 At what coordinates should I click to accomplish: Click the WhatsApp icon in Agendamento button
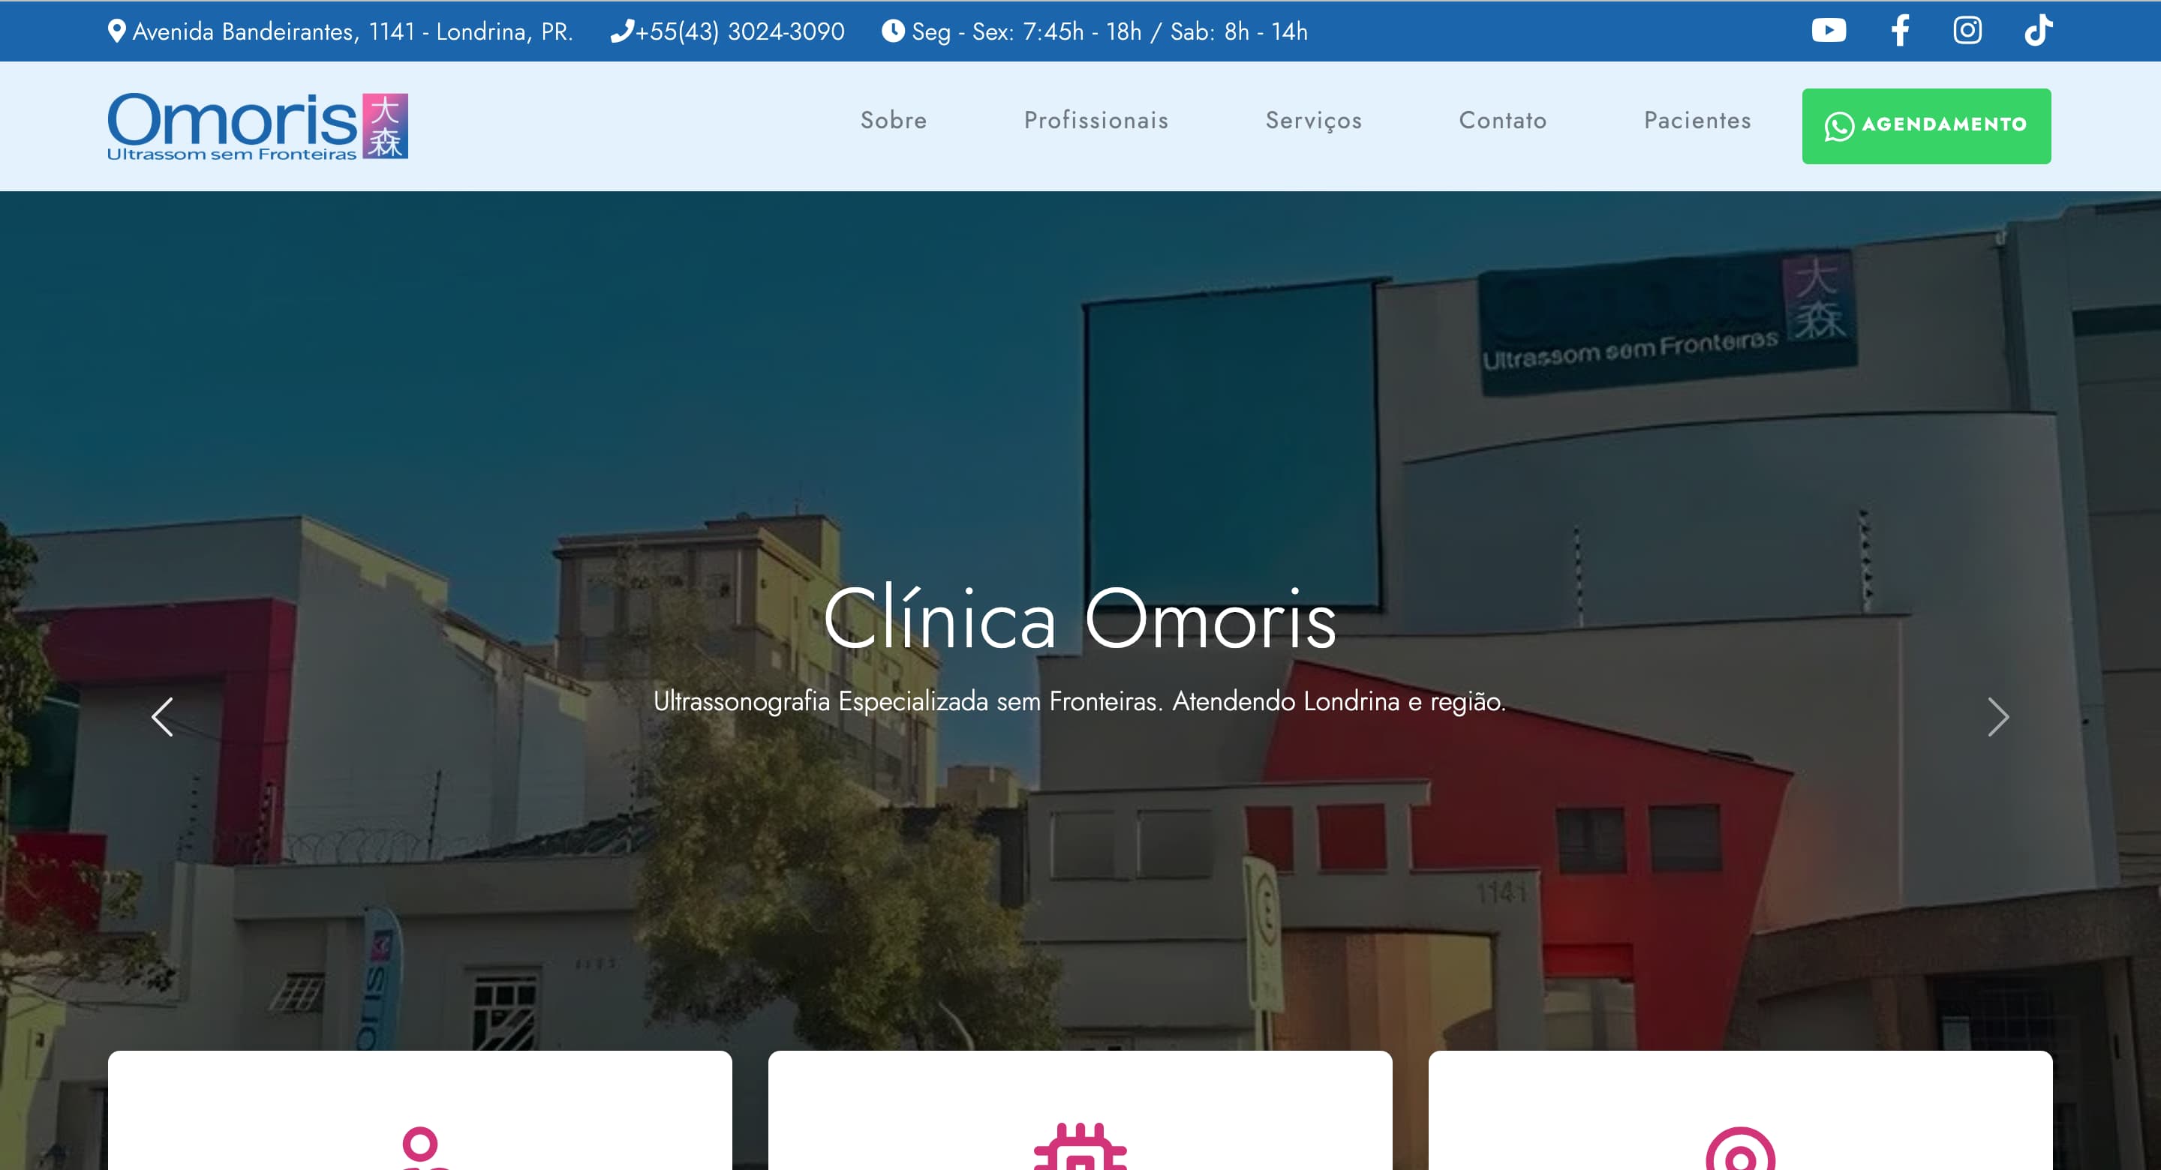click(1839, 127)
